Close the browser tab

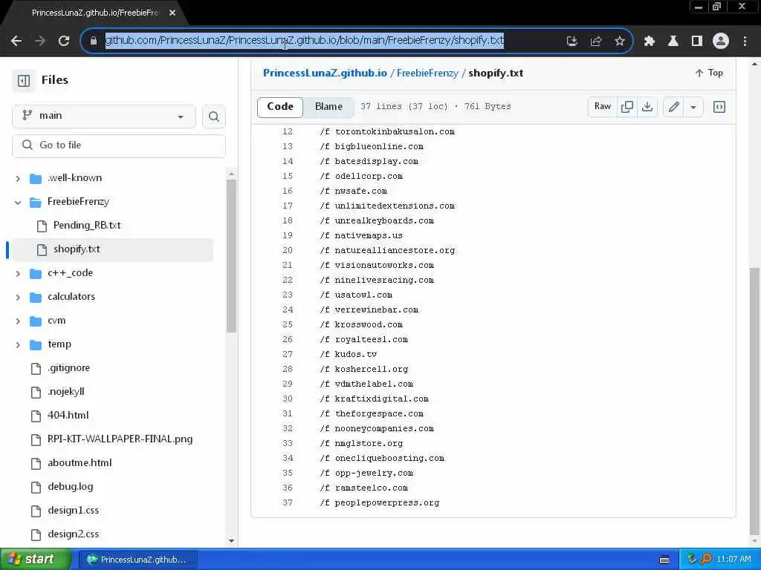pyautogui.click(x=172, y=13)
